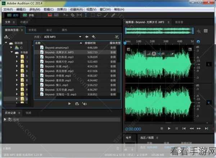Play the preview in Media Browser
The image size is (216, 158).
[x=69, y=104]
